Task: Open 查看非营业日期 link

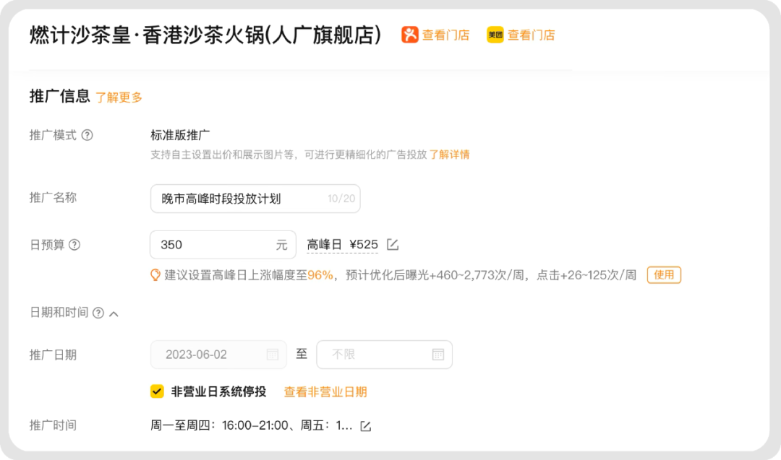Action: pos(325,392)
